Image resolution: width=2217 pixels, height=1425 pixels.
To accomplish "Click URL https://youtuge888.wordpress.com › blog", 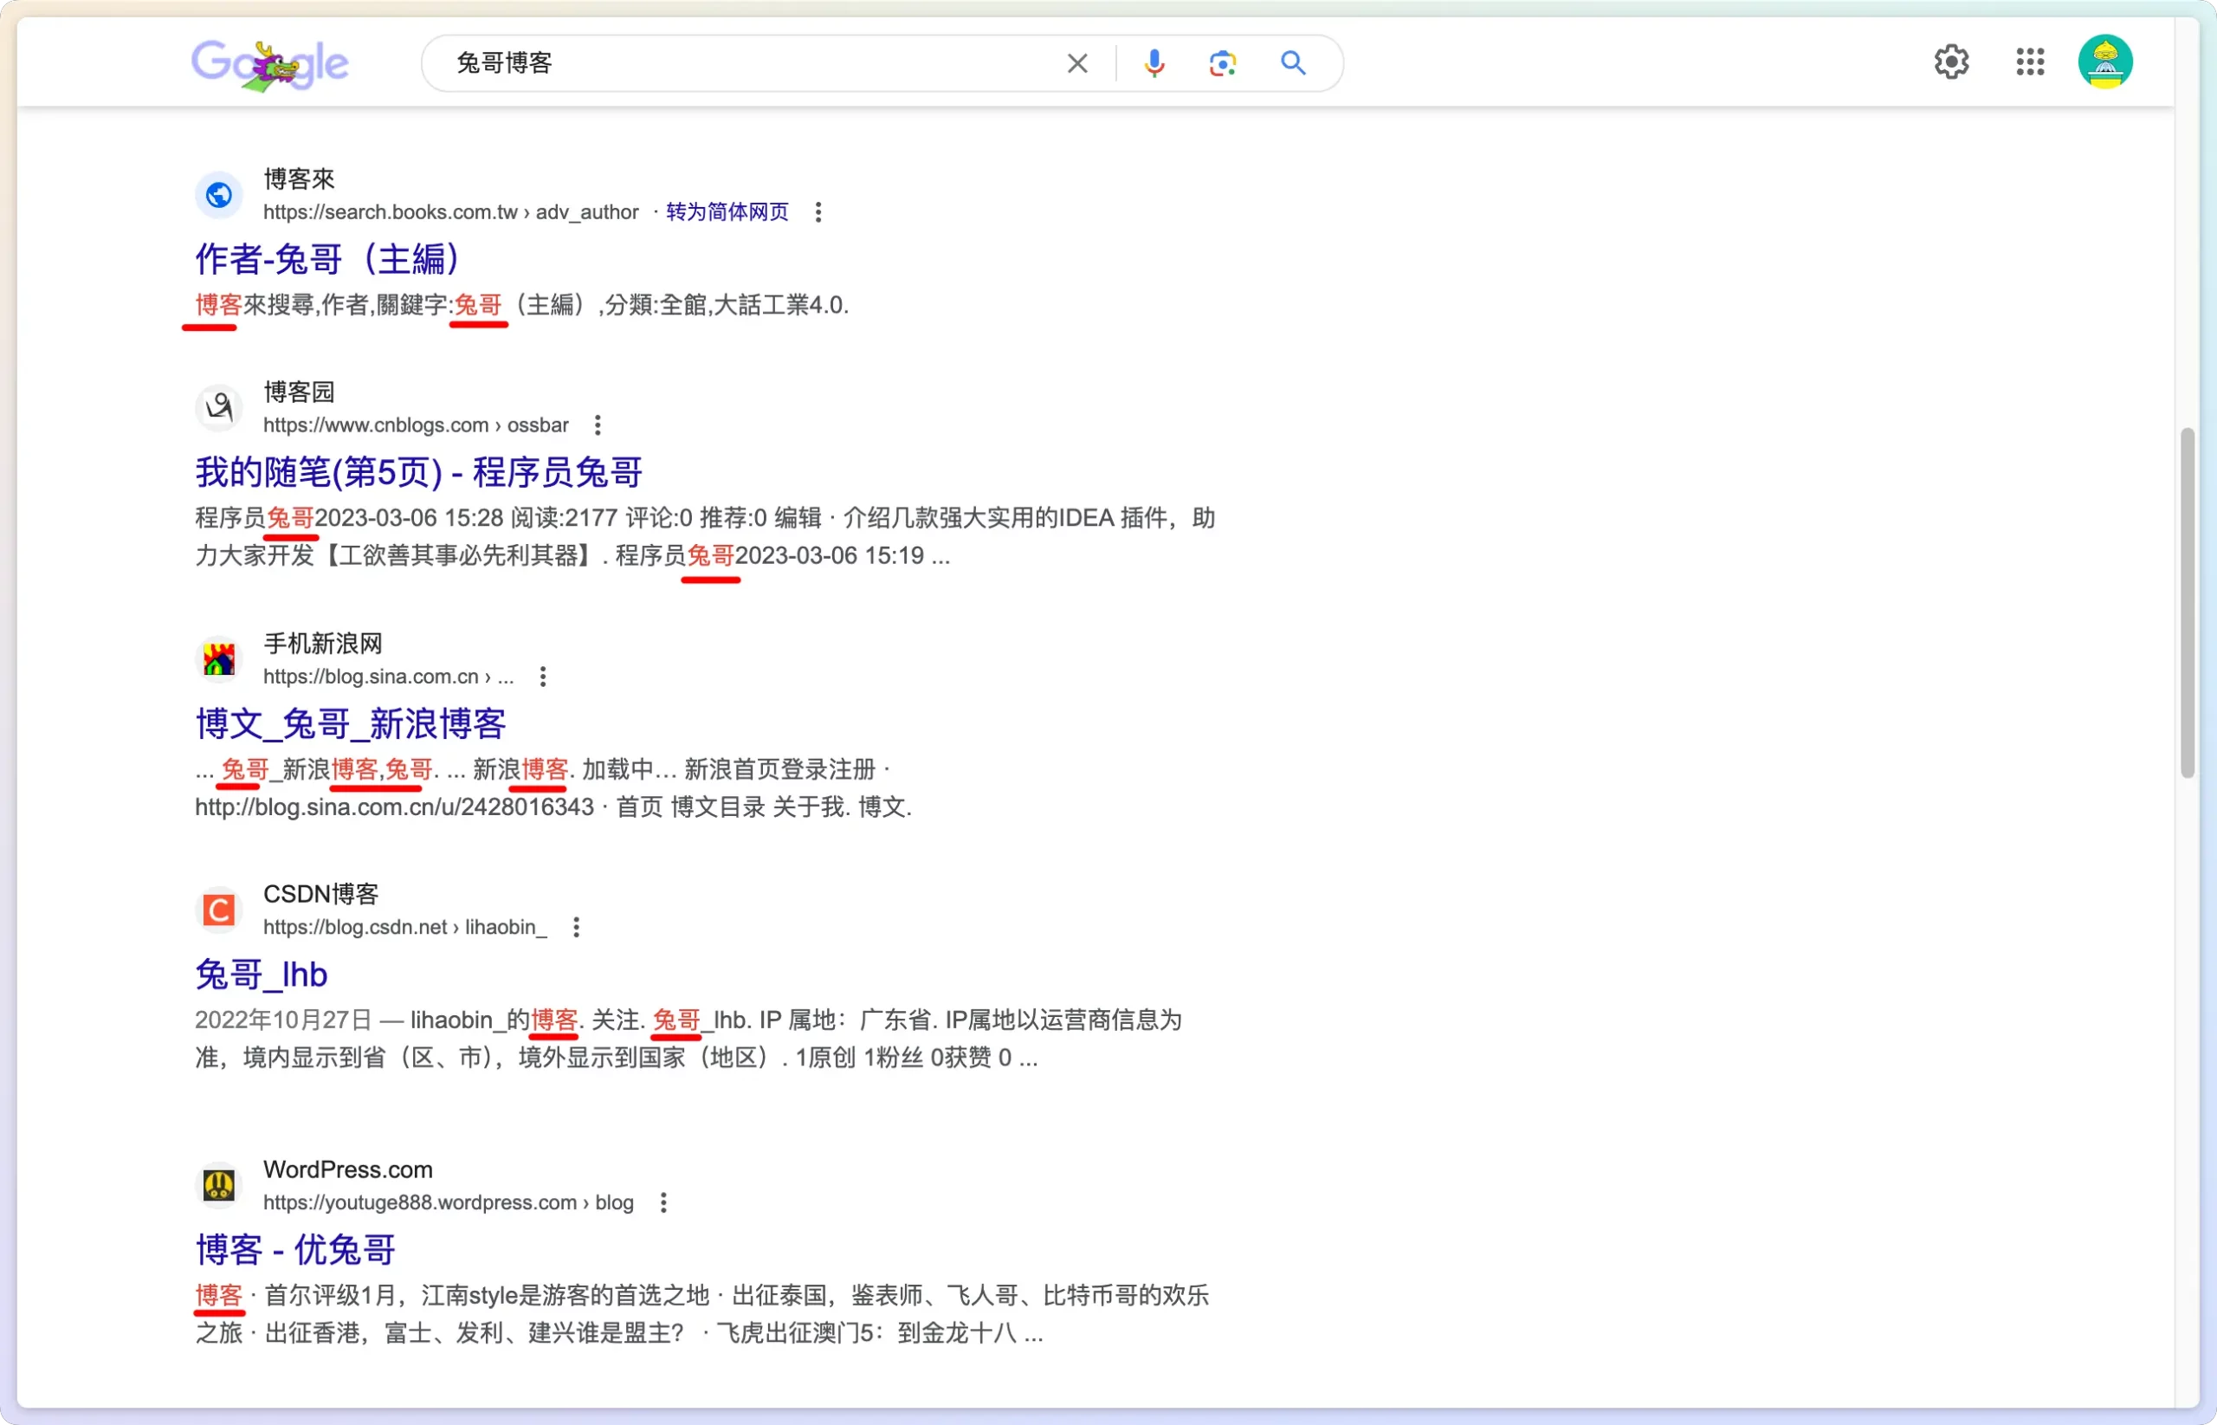I will click(x=449, y=1203).
